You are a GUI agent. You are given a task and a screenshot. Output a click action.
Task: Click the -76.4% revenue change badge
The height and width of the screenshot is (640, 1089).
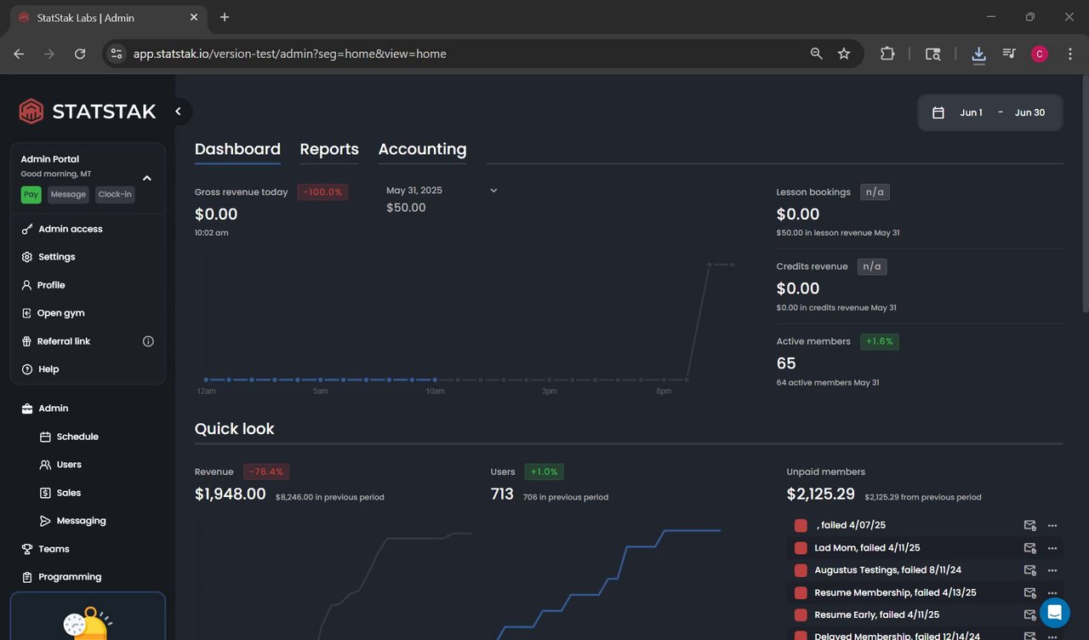(266, 471)
